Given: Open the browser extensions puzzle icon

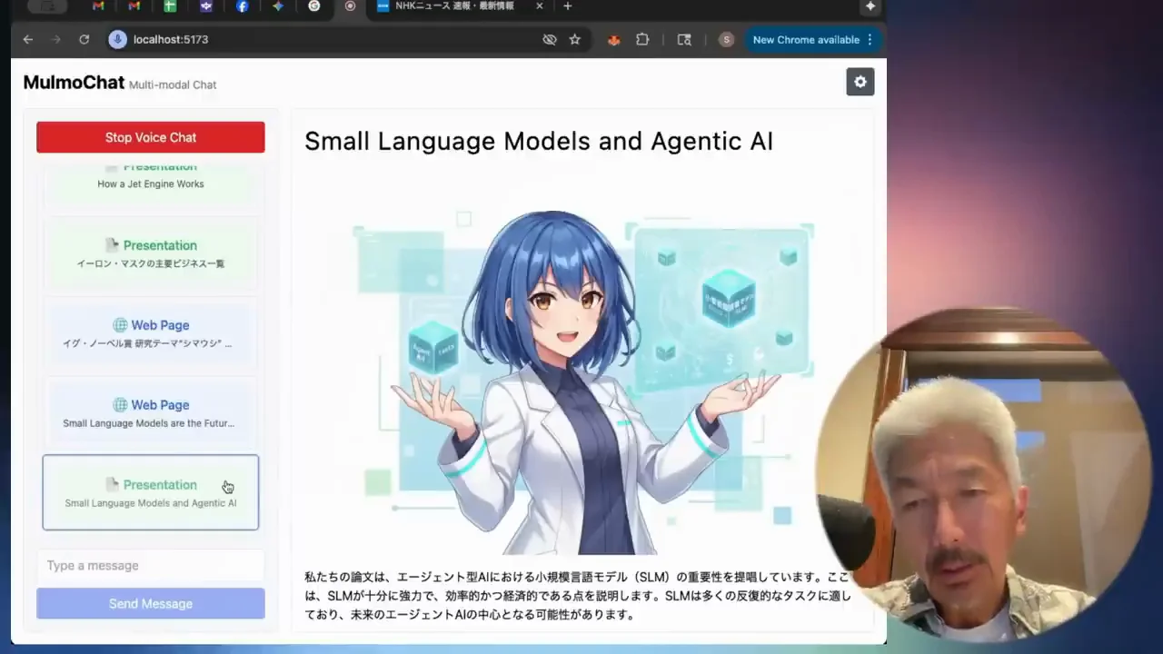Looking at the screenshot, I should [642, 39].
